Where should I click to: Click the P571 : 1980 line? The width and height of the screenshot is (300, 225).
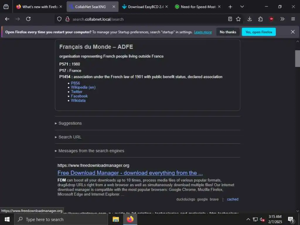click(x=70, y=64)
